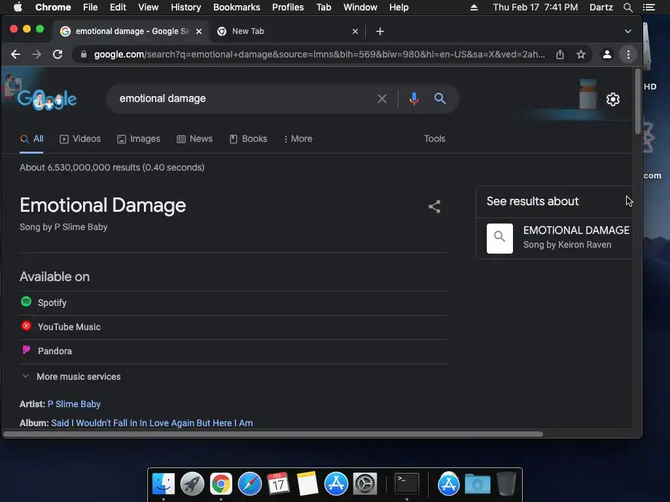The image size is (670, 502).
Task: Start voice search with the microphone
Action: click(x=414, y=99)
